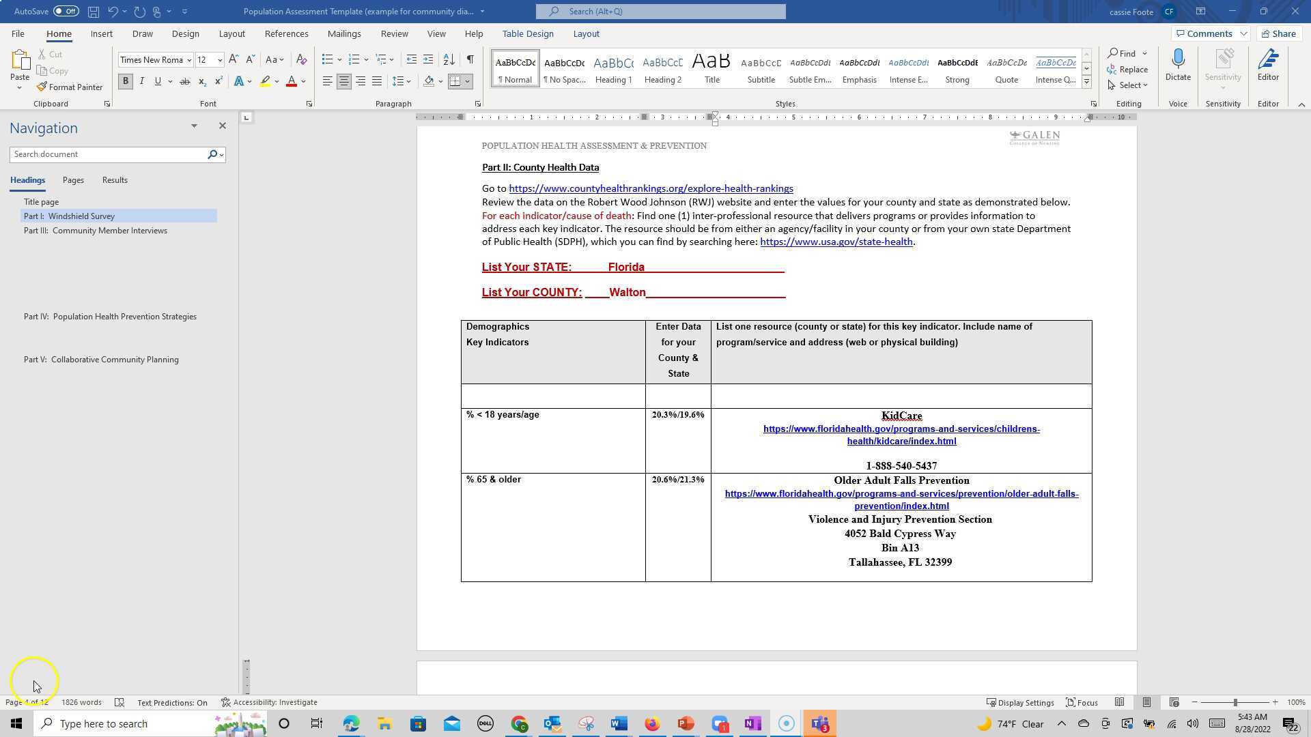Open the Pages tab in Navigation pane
The height and width of the screenshot is (737, 1311).
point(72,179)
